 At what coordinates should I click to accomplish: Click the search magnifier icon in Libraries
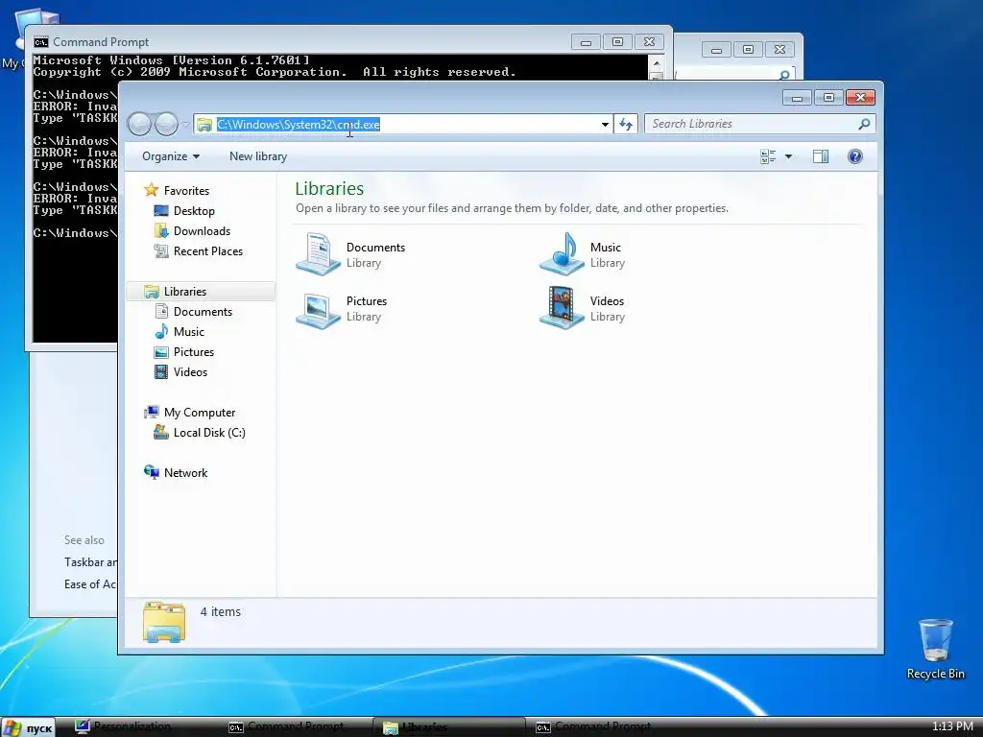coord(864,124)
